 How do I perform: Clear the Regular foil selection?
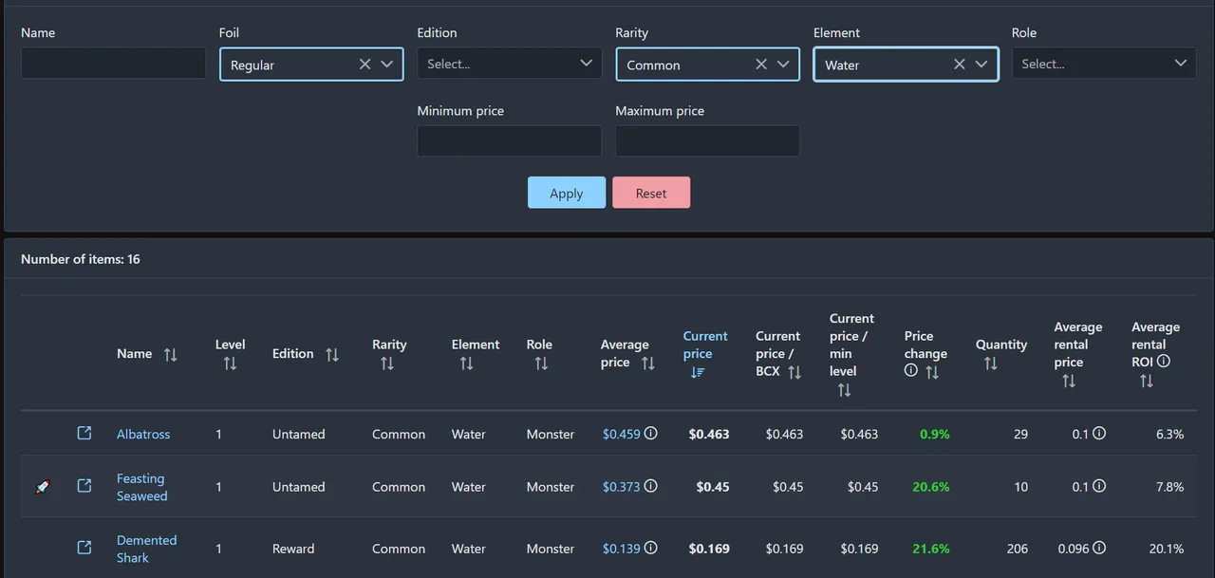365,65
